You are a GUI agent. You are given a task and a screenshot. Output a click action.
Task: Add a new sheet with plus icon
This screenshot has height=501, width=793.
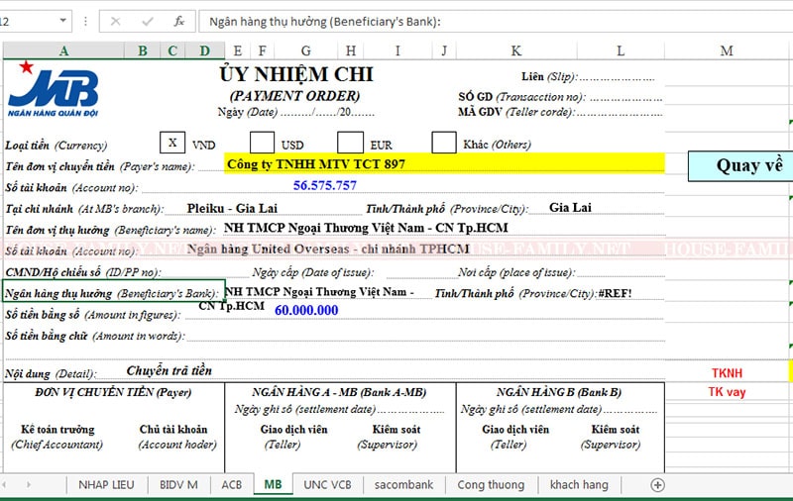[x=657, y=485]
